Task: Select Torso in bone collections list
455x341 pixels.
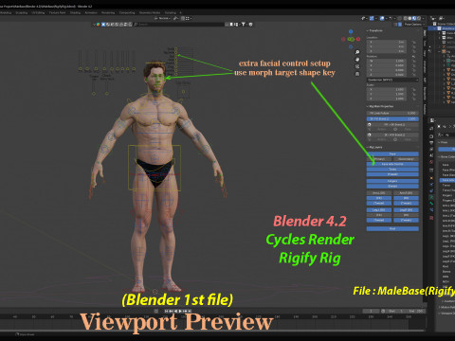Action: tap(447, 185)
